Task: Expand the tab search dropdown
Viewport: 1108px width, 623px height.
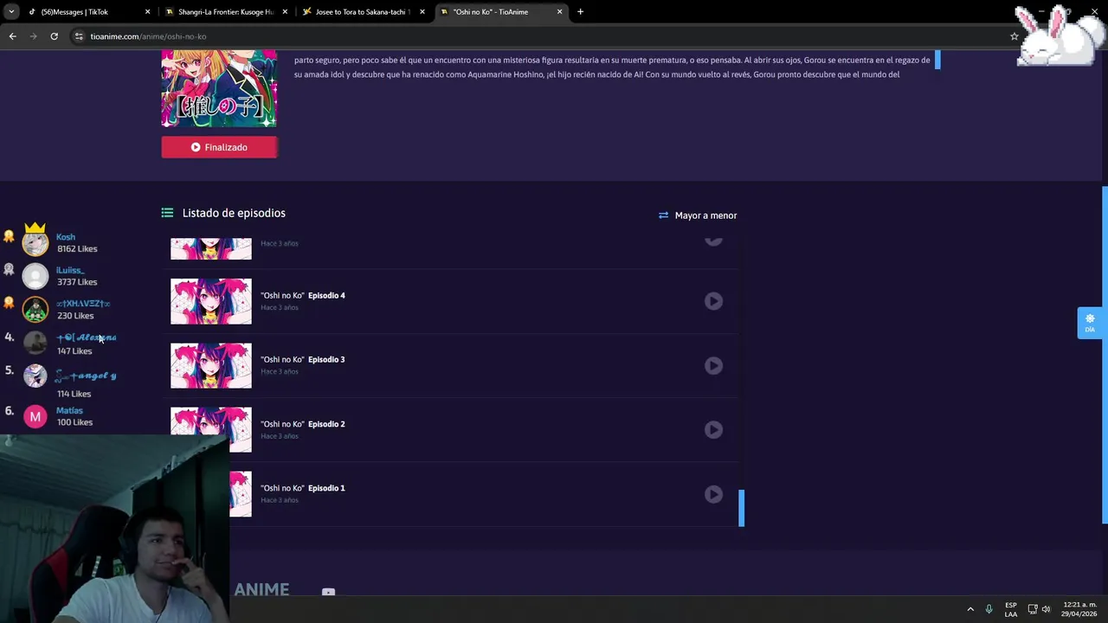Action: point(11,12)
